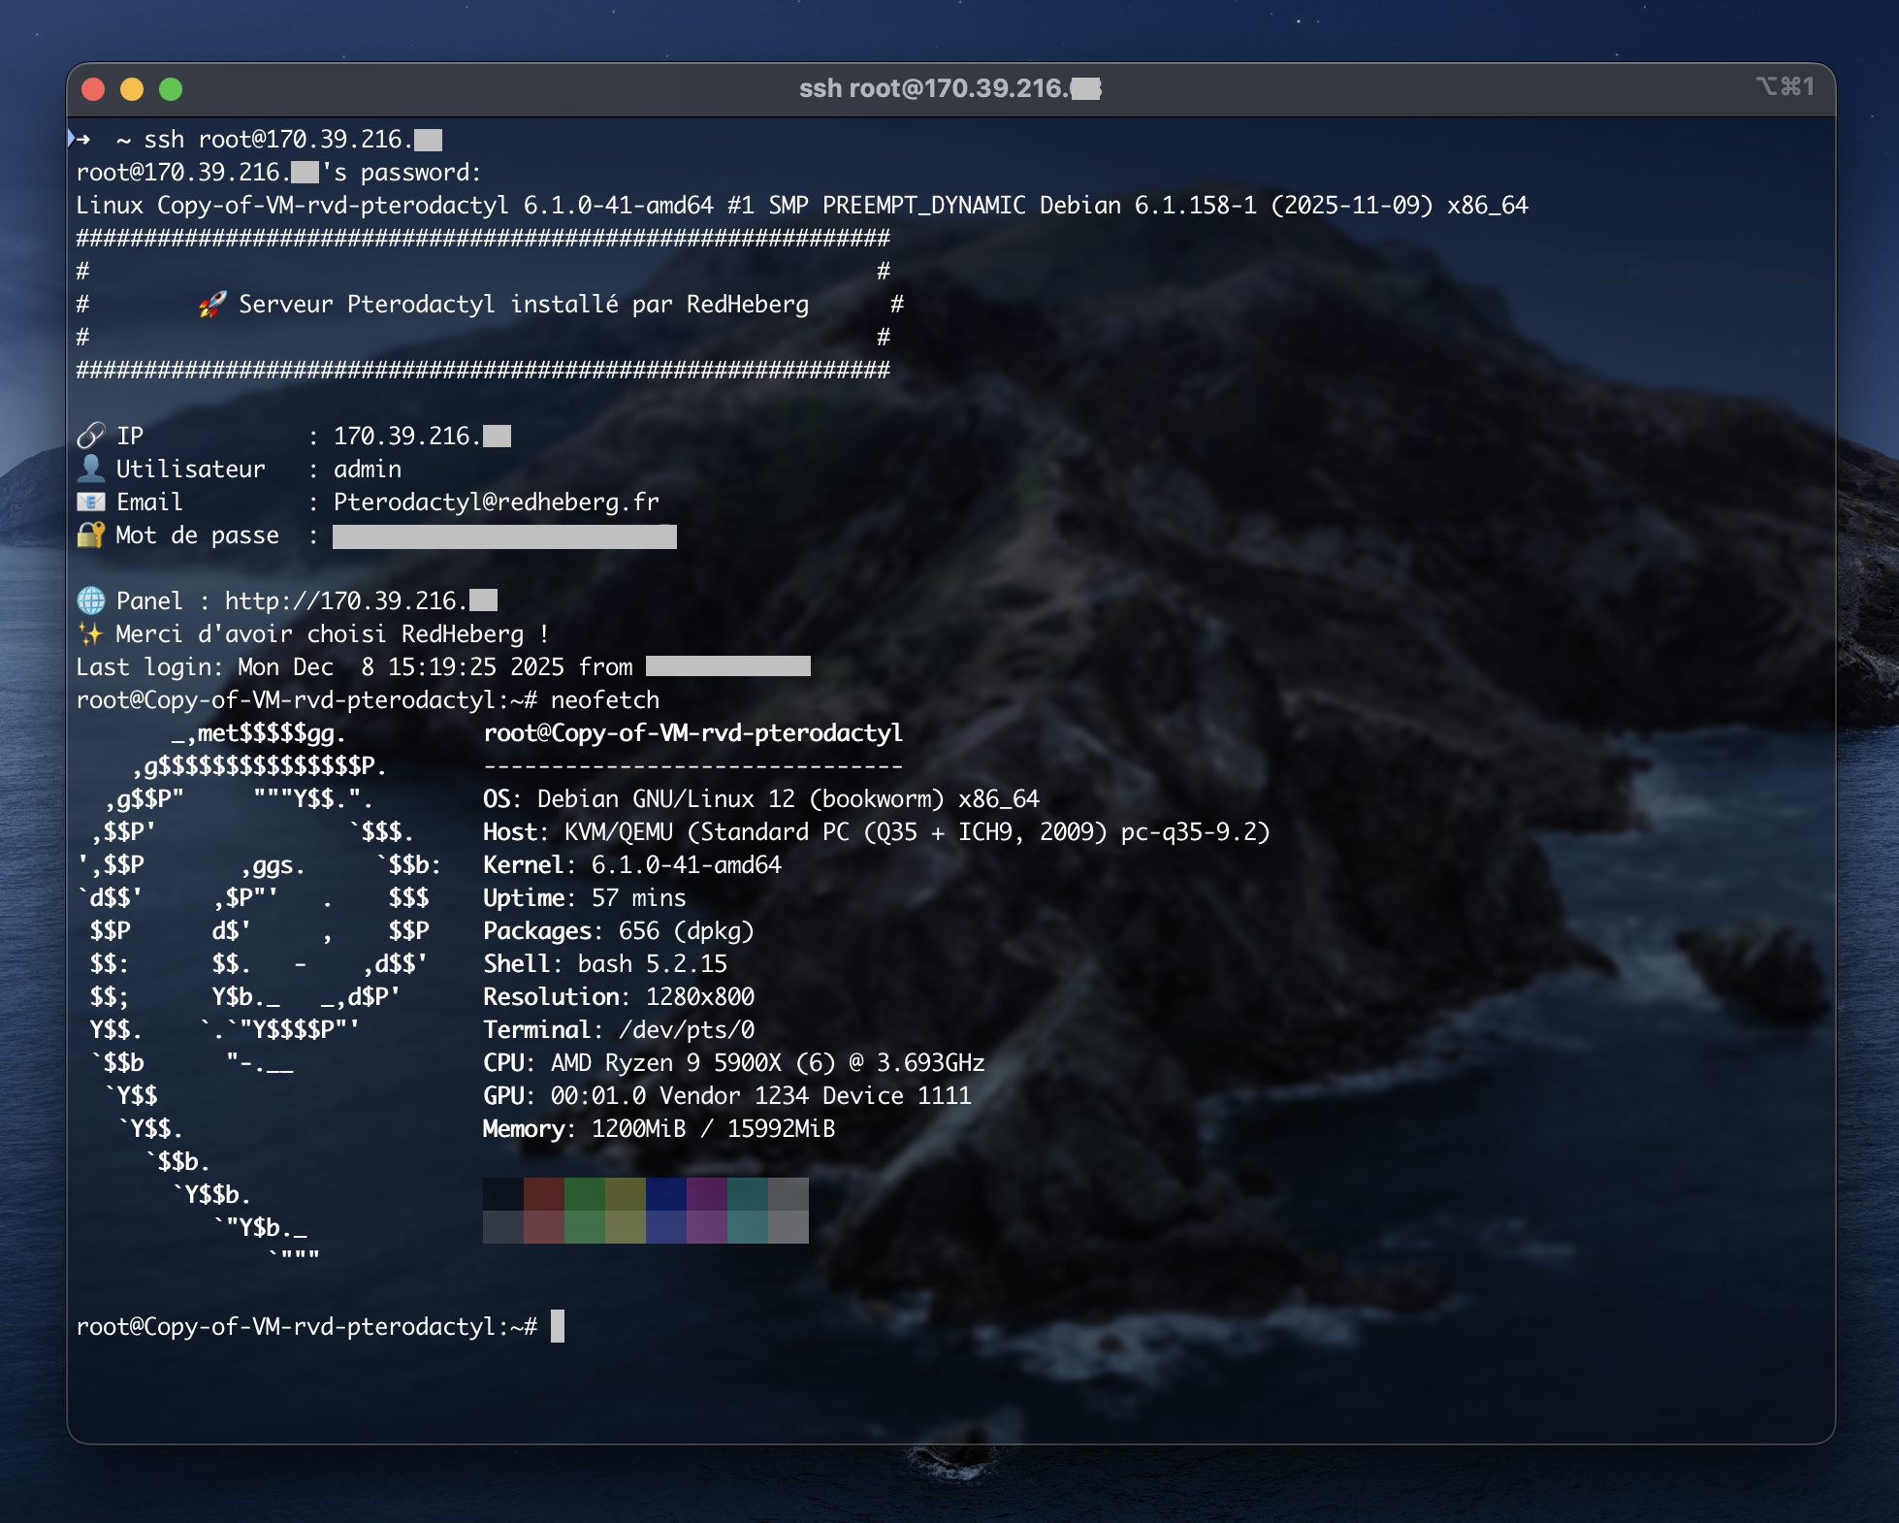Click the red close window button
Image resolution: width=1899 pixels, height=1523 pixels.
93,89
